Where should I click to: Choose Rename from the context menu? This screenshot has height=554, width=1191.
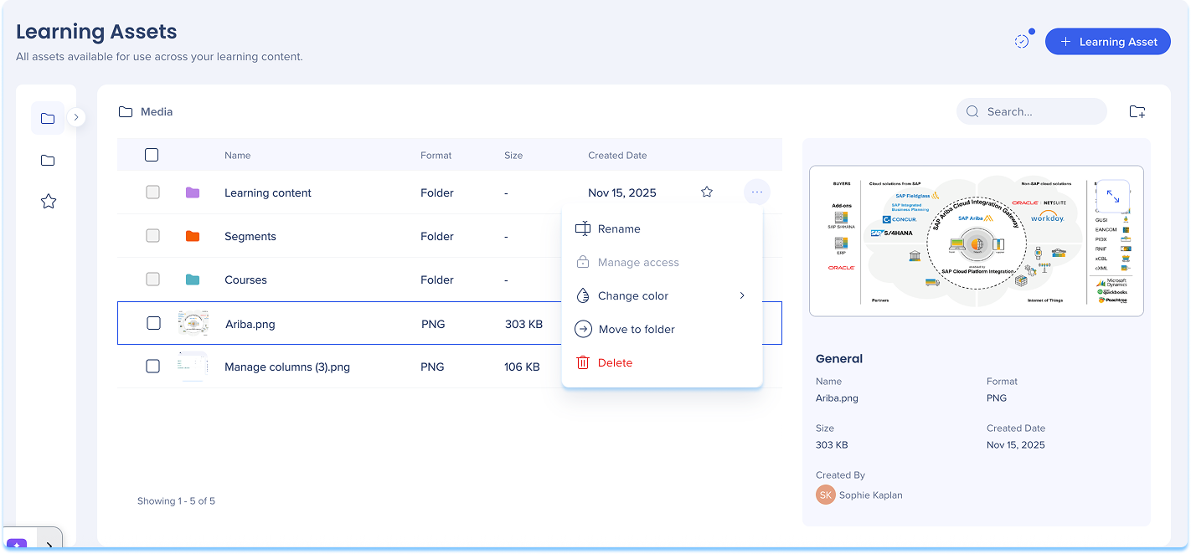coord(618,228)
